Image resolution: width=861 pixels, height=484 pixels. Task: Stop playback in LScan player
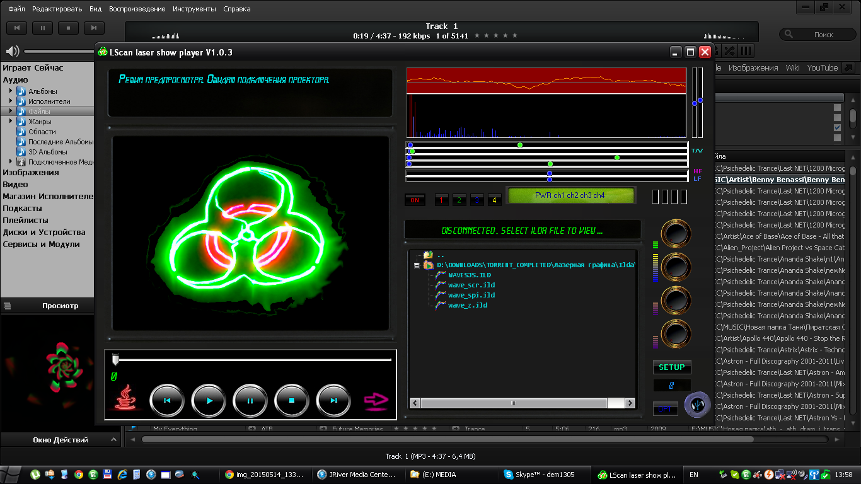click(x=292, y=400)
